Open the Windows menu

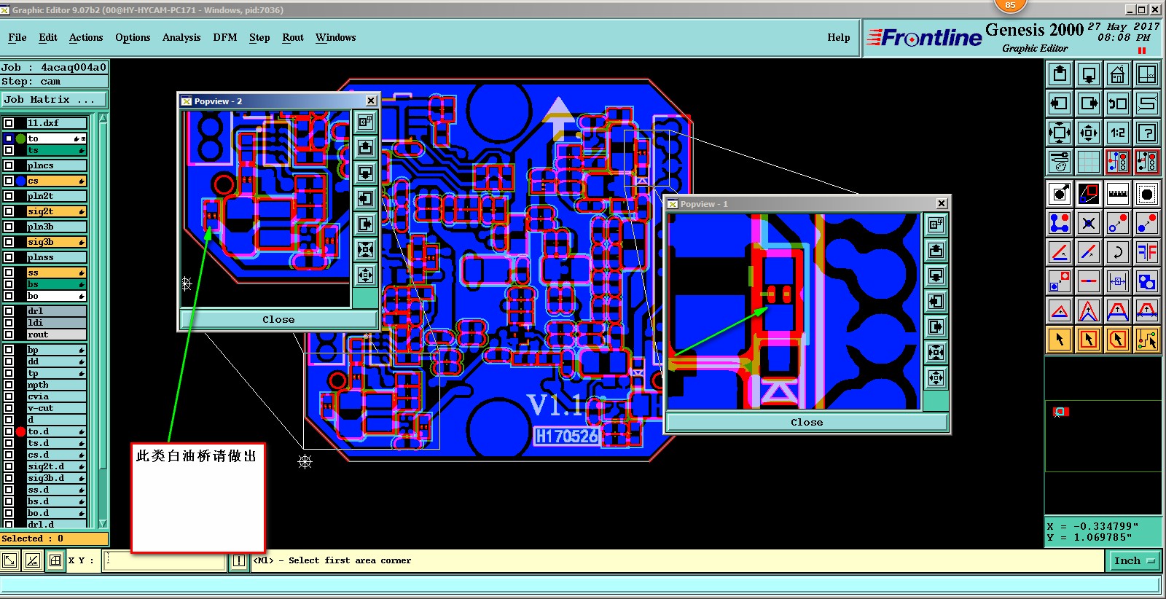(336, 38)
